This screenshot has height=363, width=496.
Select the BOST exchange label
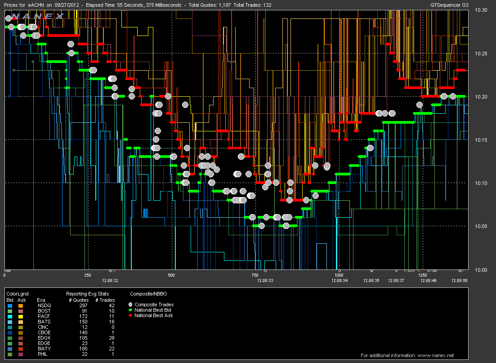point(44,311)
